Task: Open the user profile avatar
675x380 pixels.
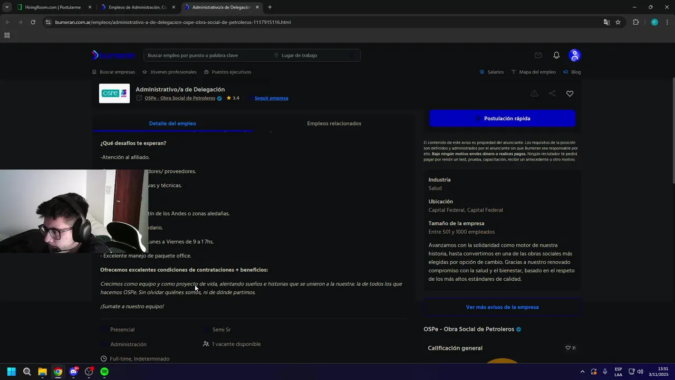Action: click(575, 55)
